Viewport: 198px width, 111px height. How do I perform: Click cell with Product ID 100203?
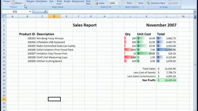coord(27,38)
